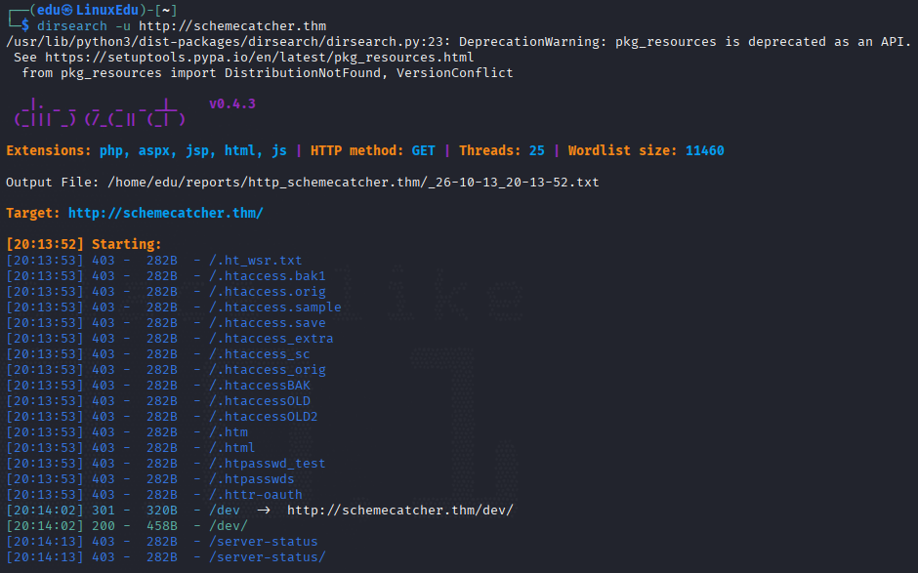Click the /.htaccessOLD2 result path

point(264,416)
